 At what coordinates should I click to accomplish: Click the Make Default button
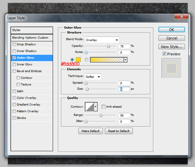(90, 131)
